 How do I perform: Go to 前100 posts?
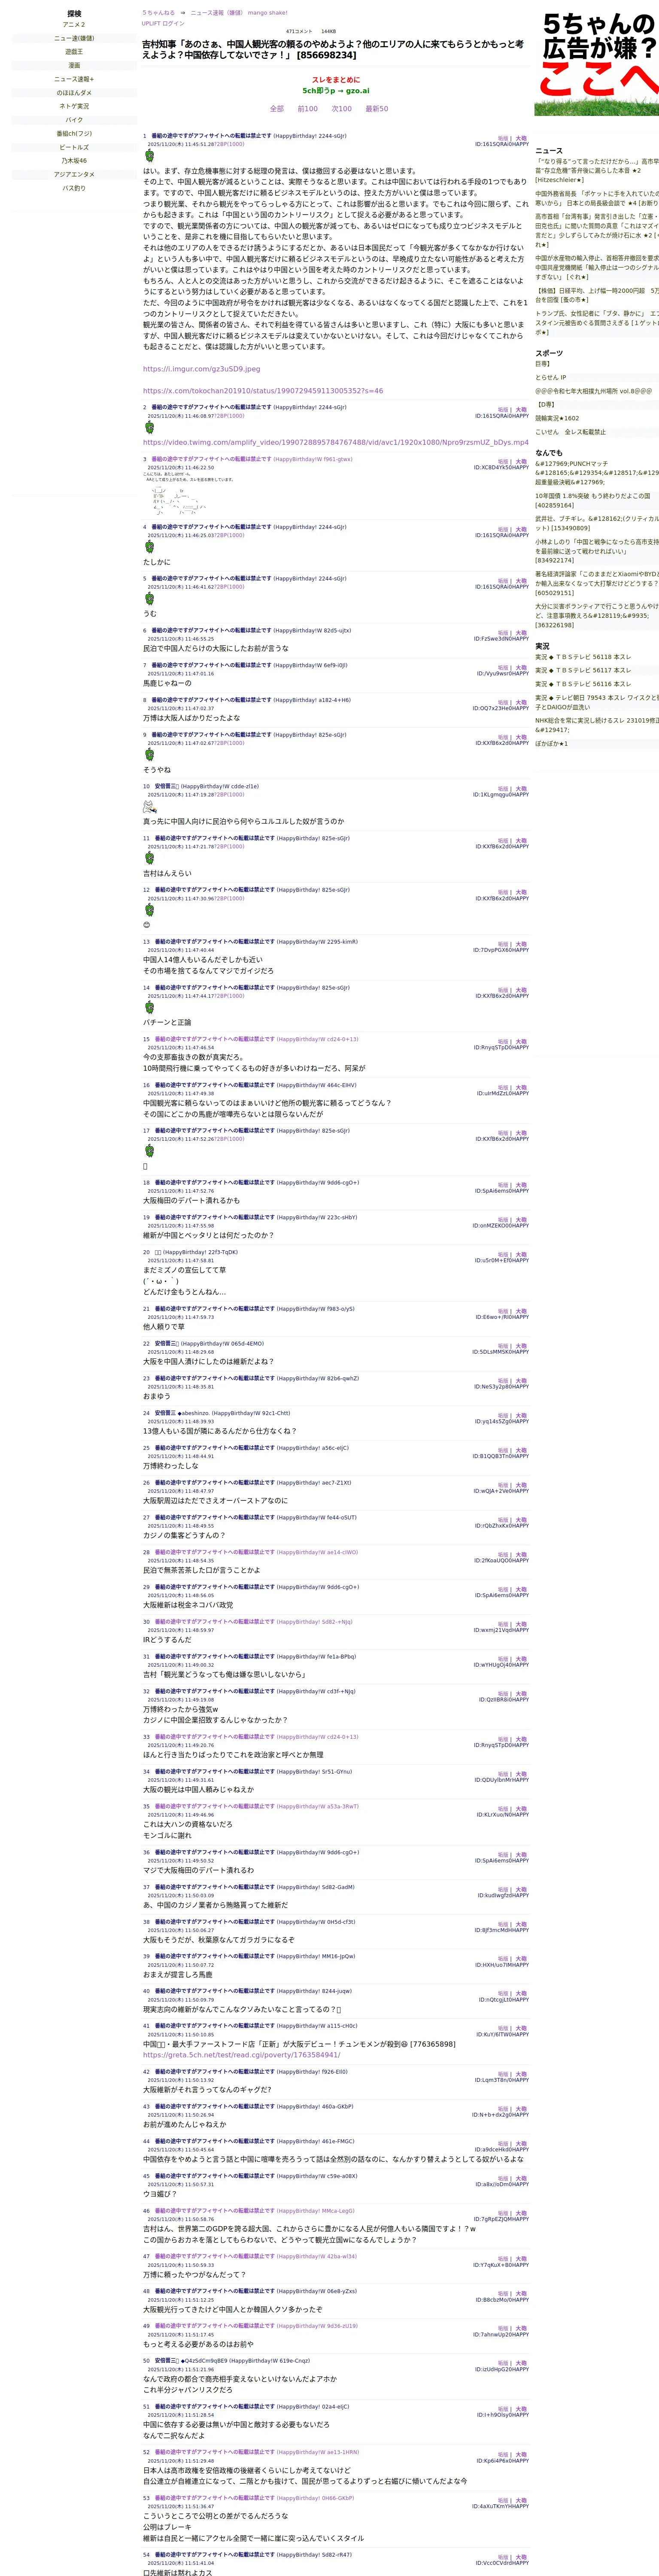308,109
